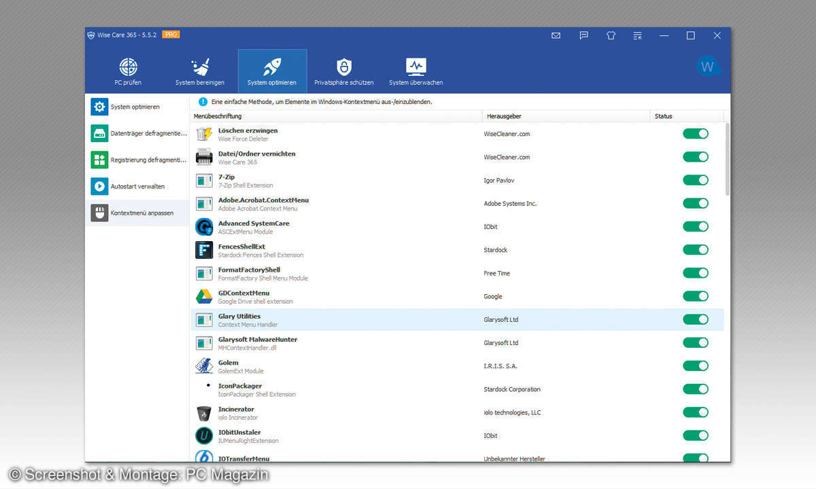Disable the 7-Zip context menu entry
Screen dimensions: 816x489
[696, 180]
